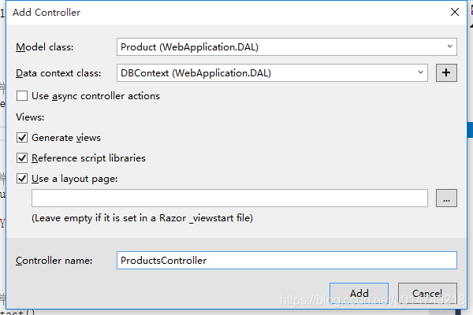This screenshot has height=315, width=473.
Task: Uncheck Use a layout page checkbox
Action: [x=22, y=179]
